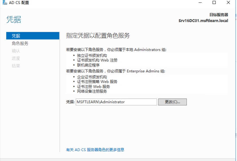
Task: Click the 证书注册 Web 服务 item
Action: pos(93,87)
